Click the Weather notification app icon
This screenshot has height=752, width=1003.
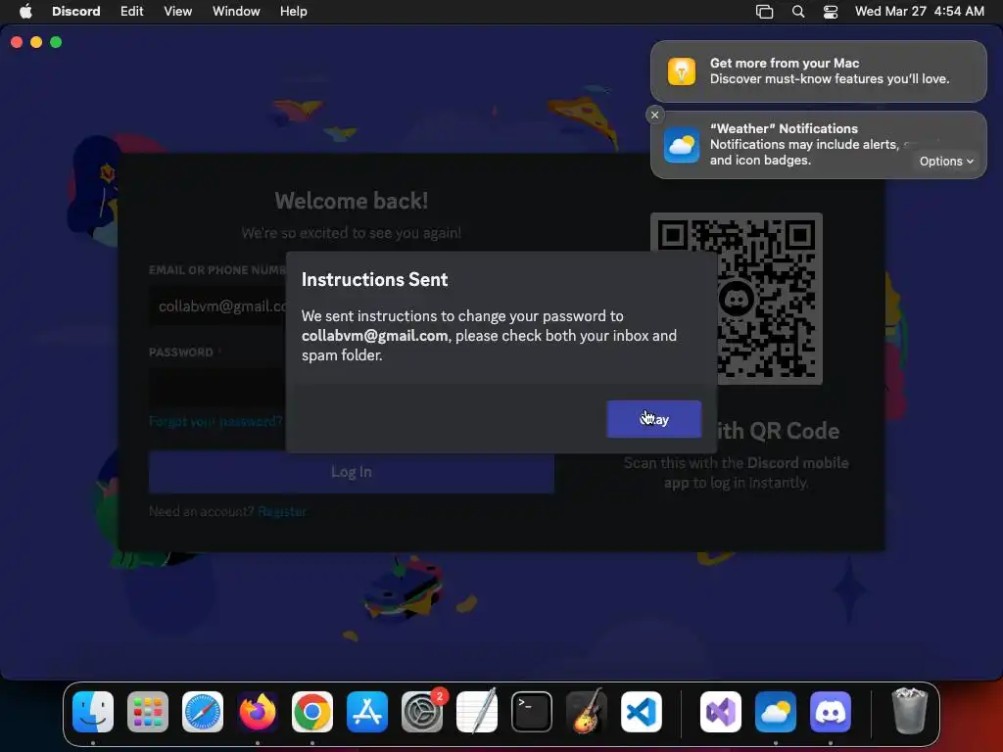click(682, 145)
